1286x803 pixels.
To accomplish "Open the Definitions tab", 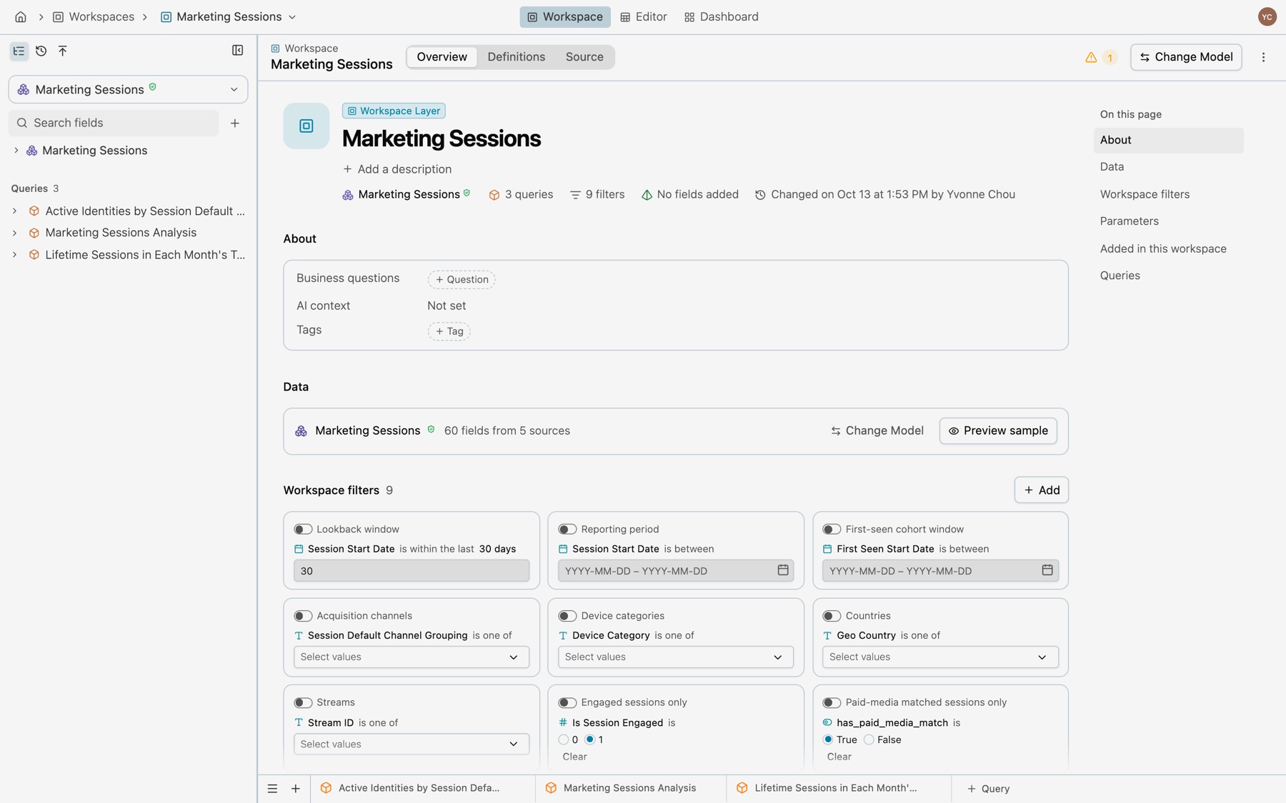I will [516, 57].
